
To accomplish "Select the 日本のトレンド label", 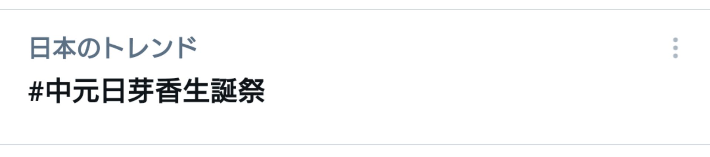I will (113, 48).
